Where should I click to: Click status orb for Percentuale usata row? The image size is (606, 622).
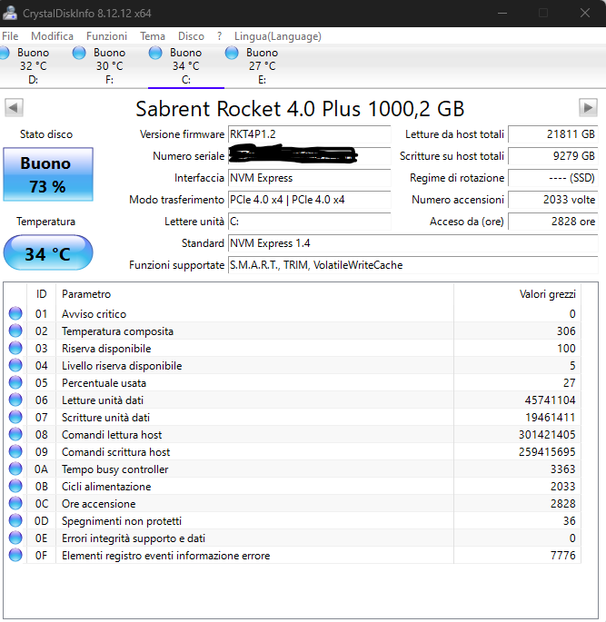click(x=15, y=382)
